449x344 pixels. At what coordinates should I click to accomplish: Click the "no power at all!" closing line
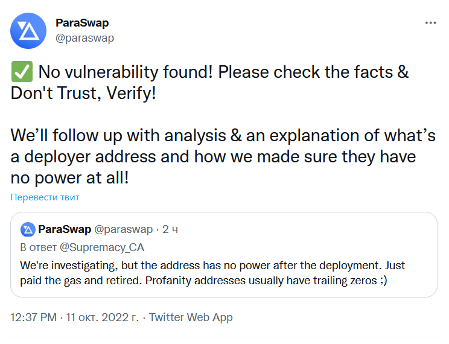click(x=69, y=178)
